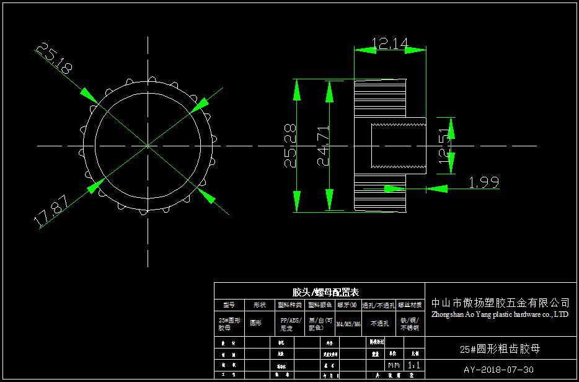Screen dimensions: 579x382
Task: Select the MM unit cell
Action: click(x=394, y=365)
